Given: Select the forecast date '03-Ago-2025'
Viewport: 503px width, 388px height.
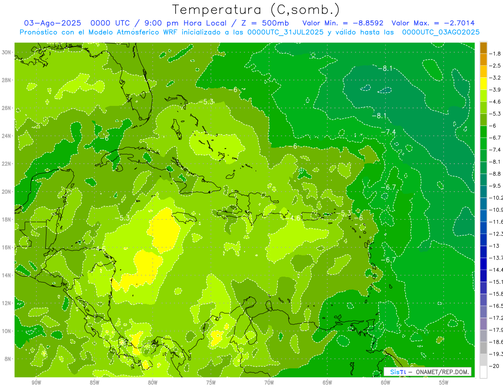Looking at the screenshot, I should pyautogui.click(x=52, y=23).
